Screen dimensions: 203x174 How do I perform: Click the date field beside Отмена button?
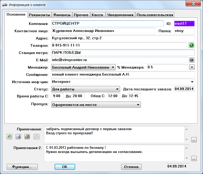178,166
